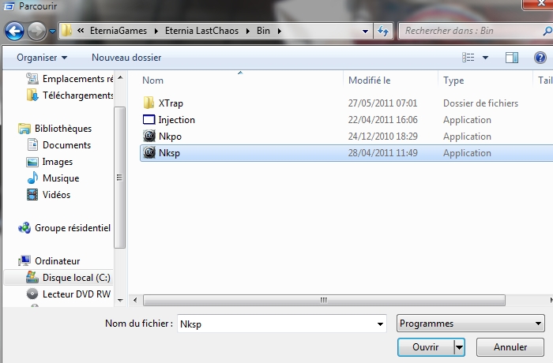The width and height of the screenshot is (553, 363).
Task: Click sidebar scrollbar down arrow
Action: [120, 301]
